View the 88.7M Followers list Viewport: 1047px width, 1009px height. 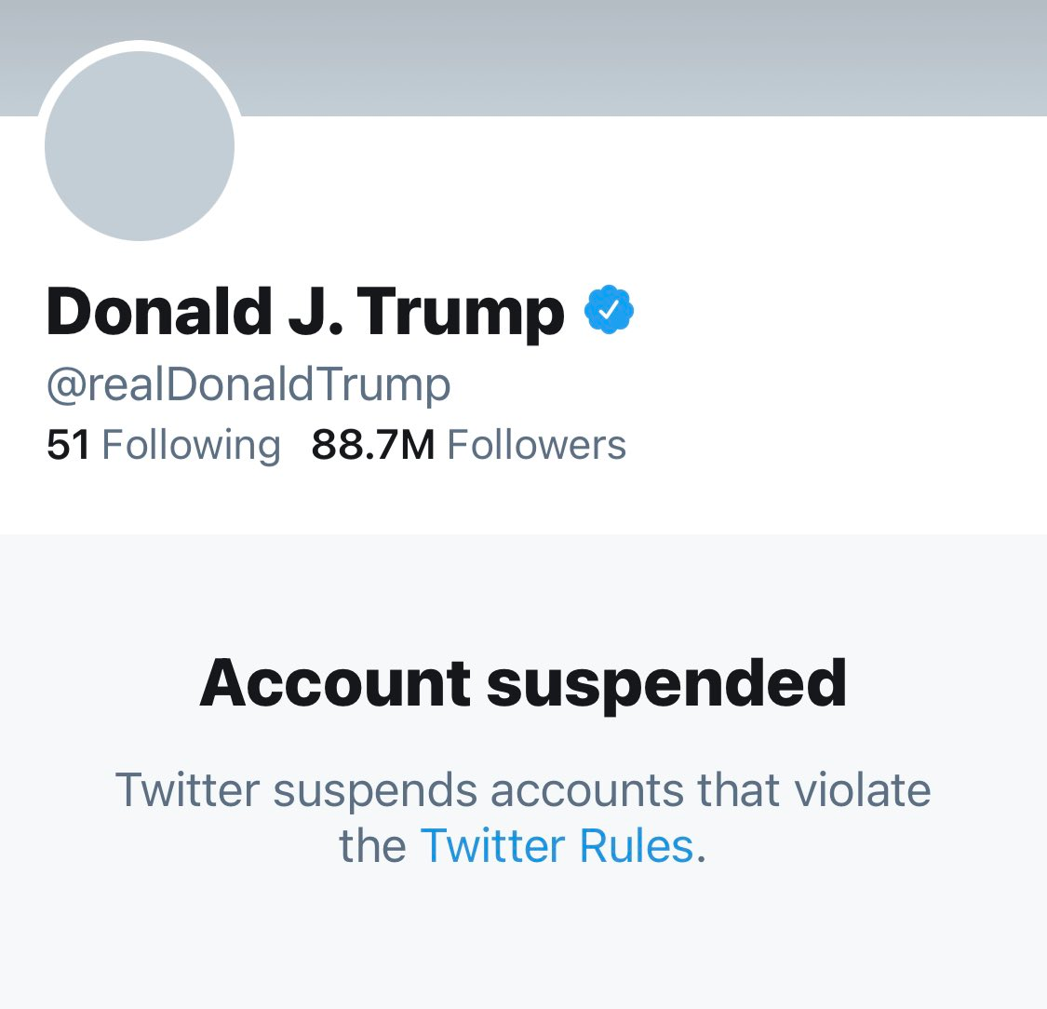click(468, 445)
